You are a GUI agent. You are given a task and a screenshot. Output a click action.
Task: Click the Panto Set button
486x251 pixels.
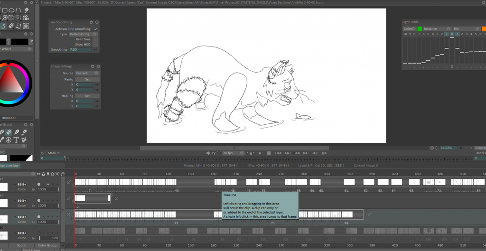(x=87, y=79)
